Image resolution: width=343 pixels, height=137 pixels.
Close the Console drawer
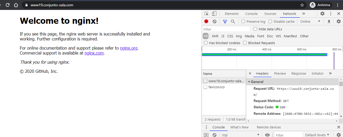point(339,127)
